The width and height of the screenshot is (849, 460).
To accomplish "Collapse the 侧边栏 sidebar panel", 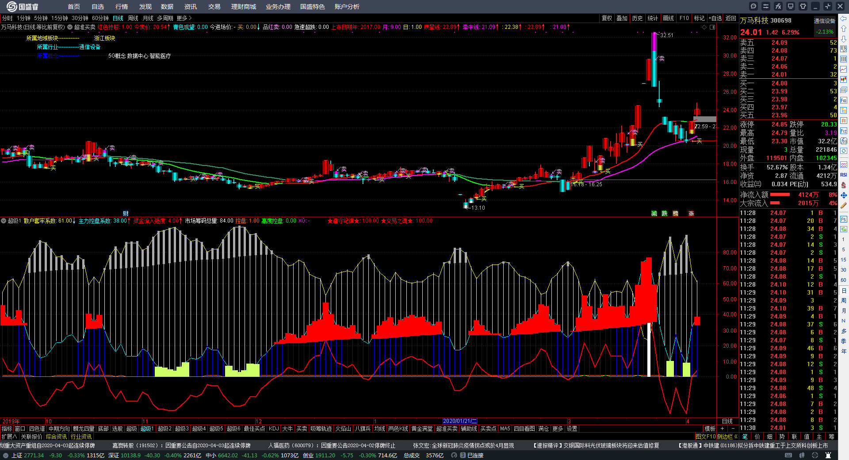I will (727, 437).
